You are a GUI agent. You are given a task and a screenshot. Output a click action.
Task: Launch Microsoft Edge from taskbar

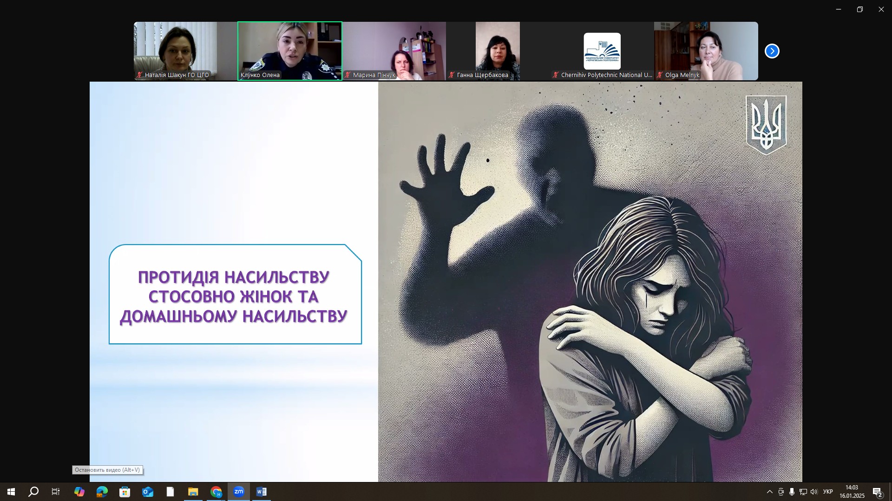(102, 492)
